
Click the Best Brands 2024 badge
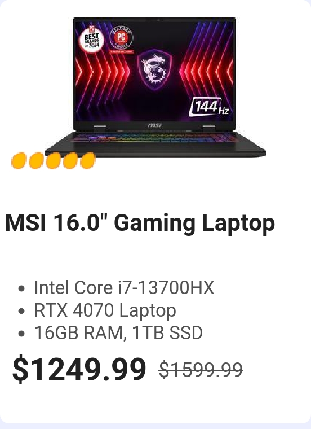click(x=92, y=40)
